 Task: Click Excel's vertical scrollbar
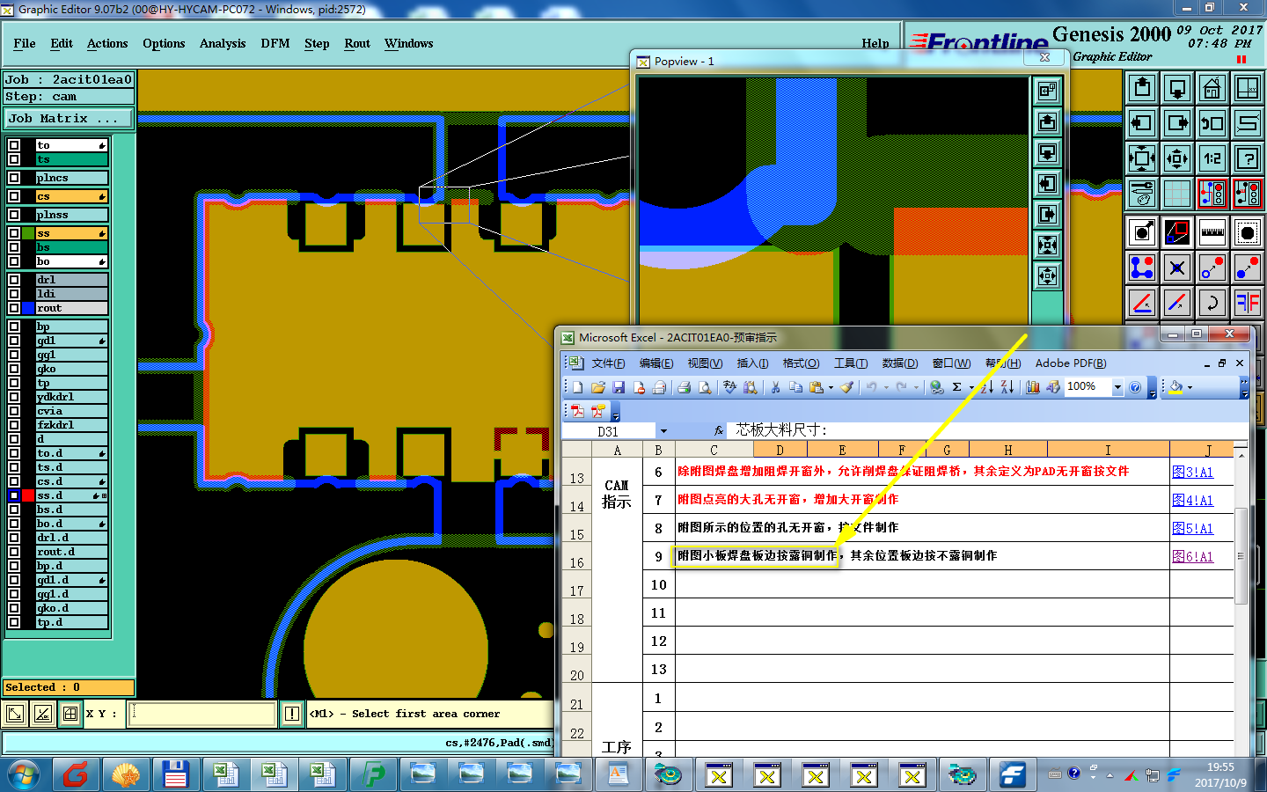pos(1241,555)
